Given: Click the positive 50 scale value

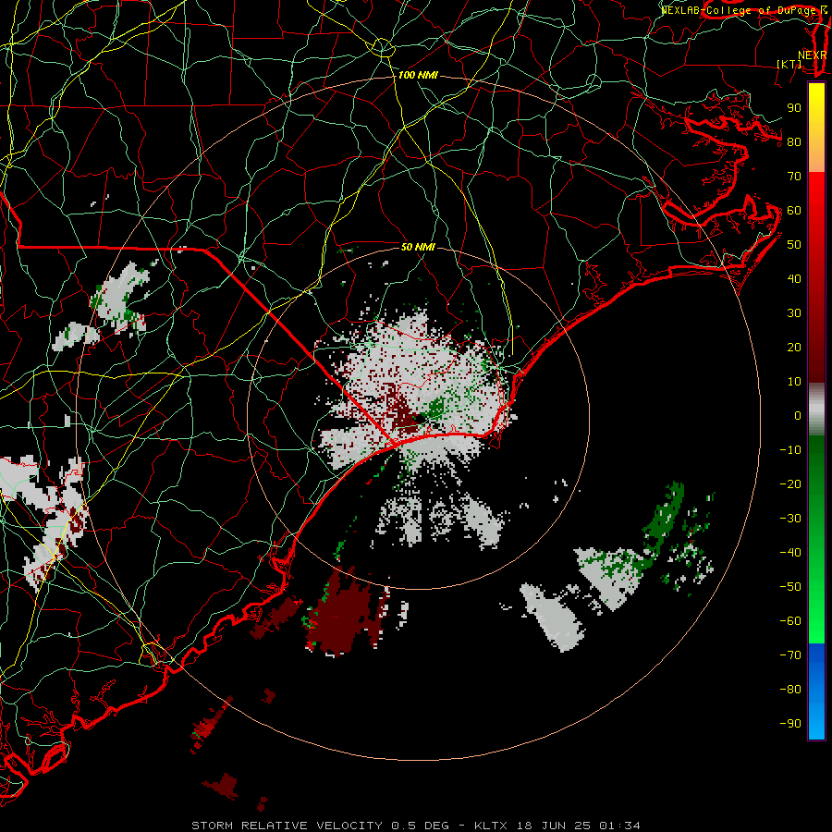Looking at the screenshot, I should click(794, 245).
